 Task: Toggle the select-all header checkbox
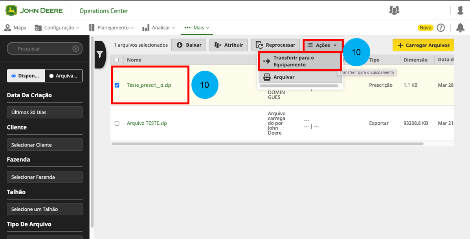point(116,60)
